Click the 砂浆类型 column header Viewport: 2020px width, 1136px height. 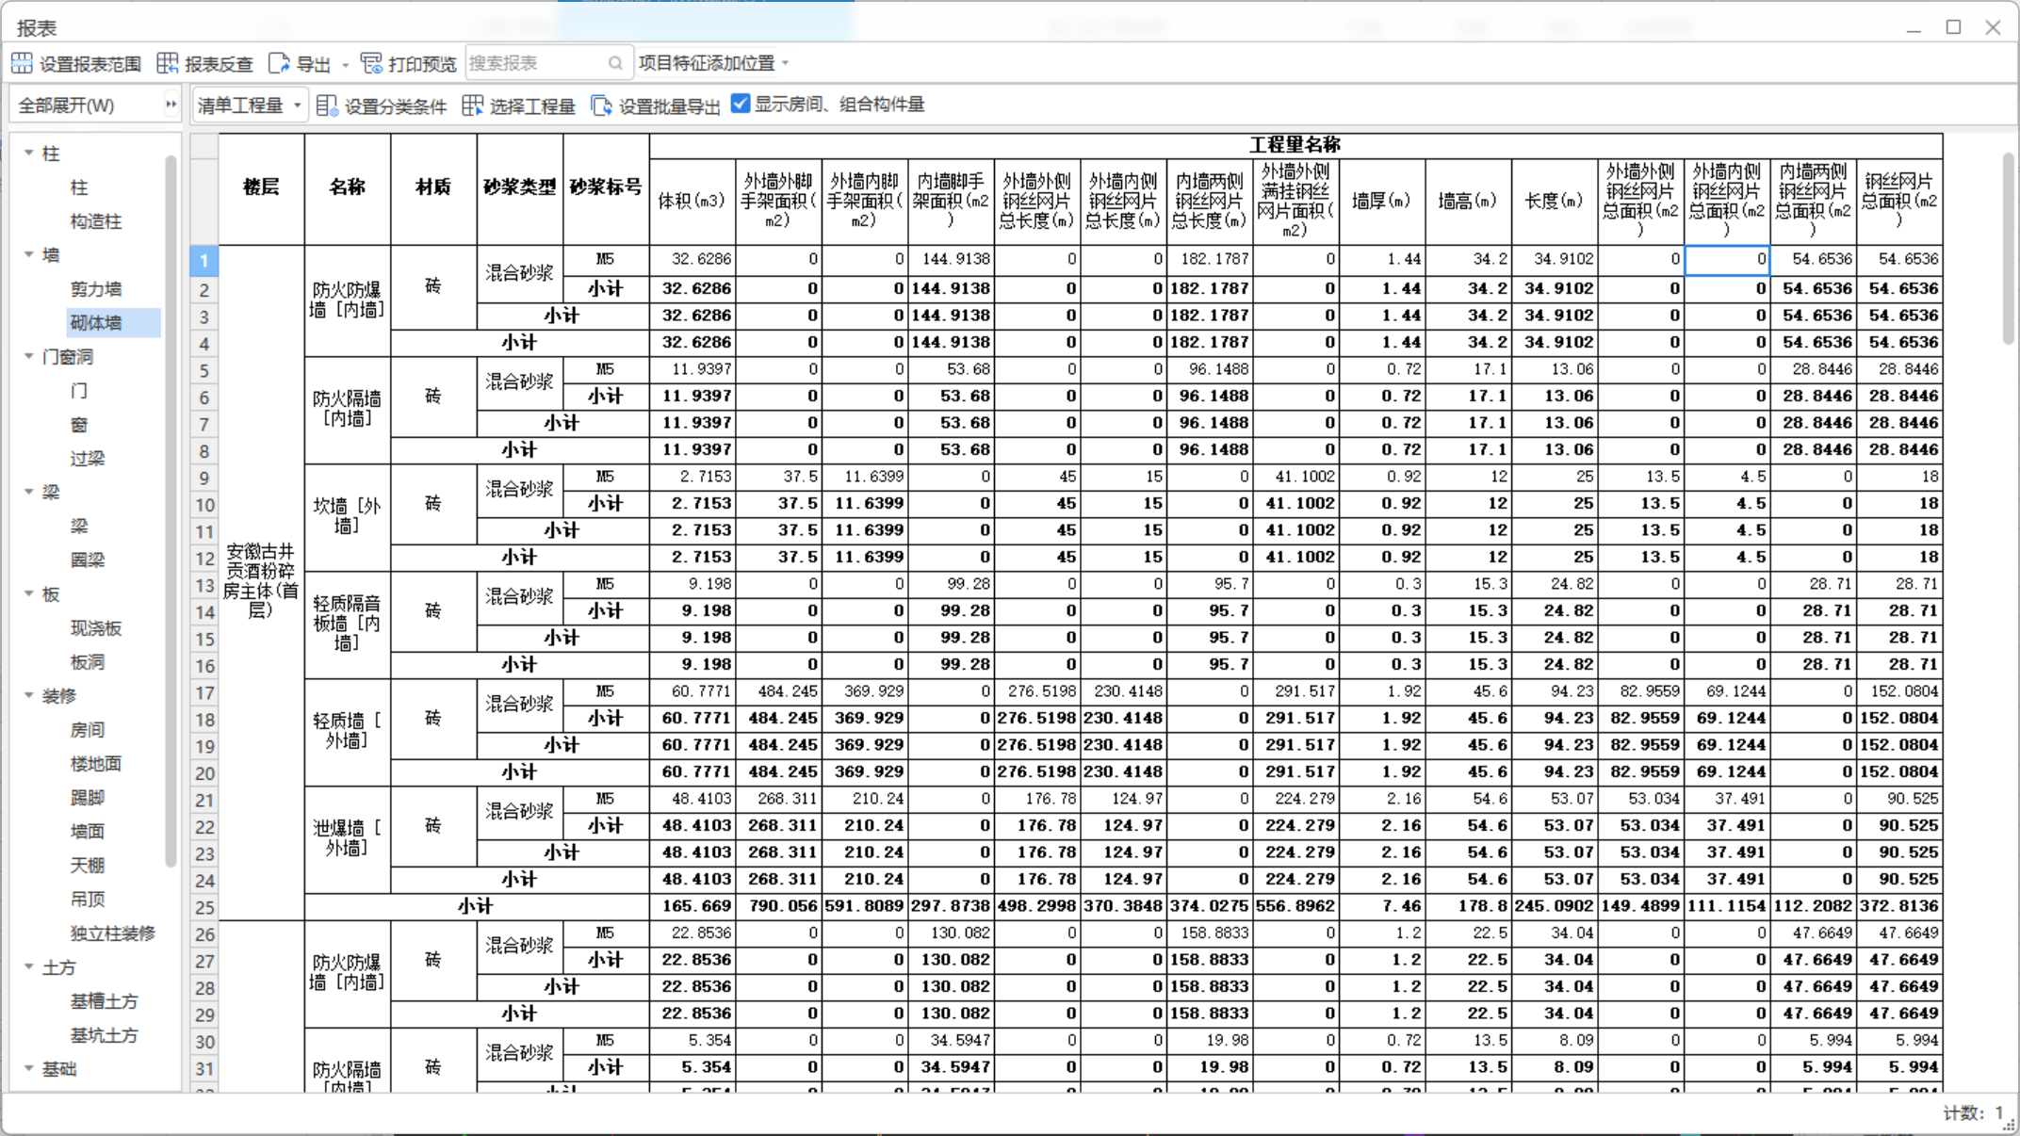point(520,188)
